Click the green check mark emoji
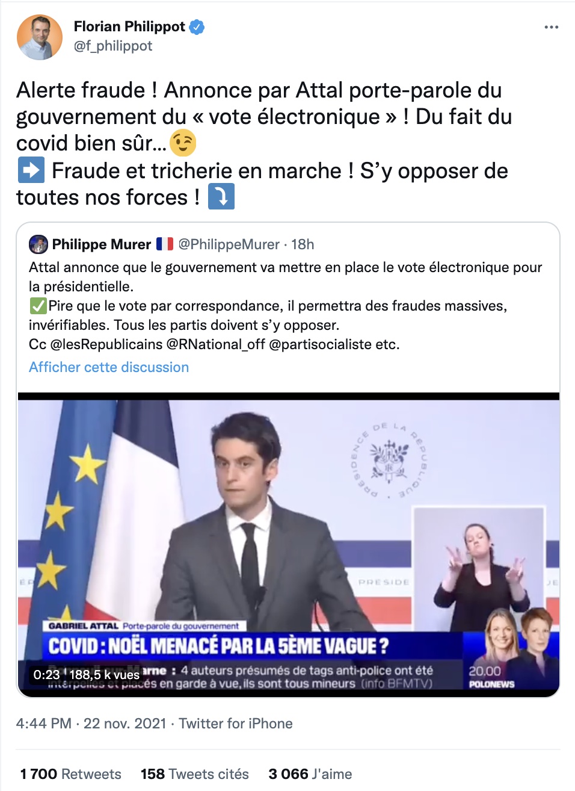This screenshot has width=575, height=791. (x=38, y=306)
